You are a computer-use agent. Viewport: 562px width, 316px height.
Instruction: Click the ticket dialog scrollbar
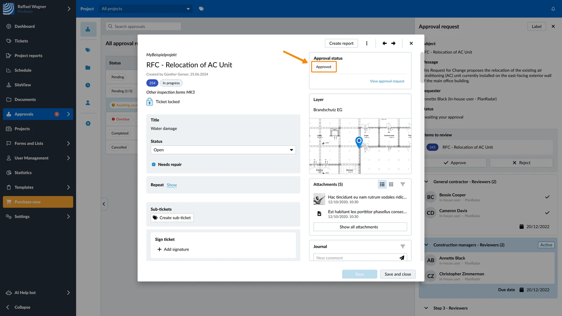(x=422, y=67)
